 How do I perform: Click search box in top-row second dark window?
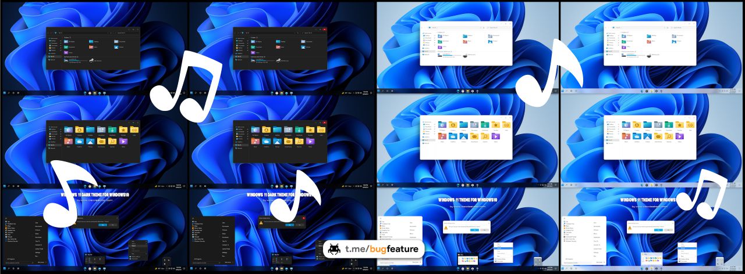pyautogui.click(x=314, y=33)
